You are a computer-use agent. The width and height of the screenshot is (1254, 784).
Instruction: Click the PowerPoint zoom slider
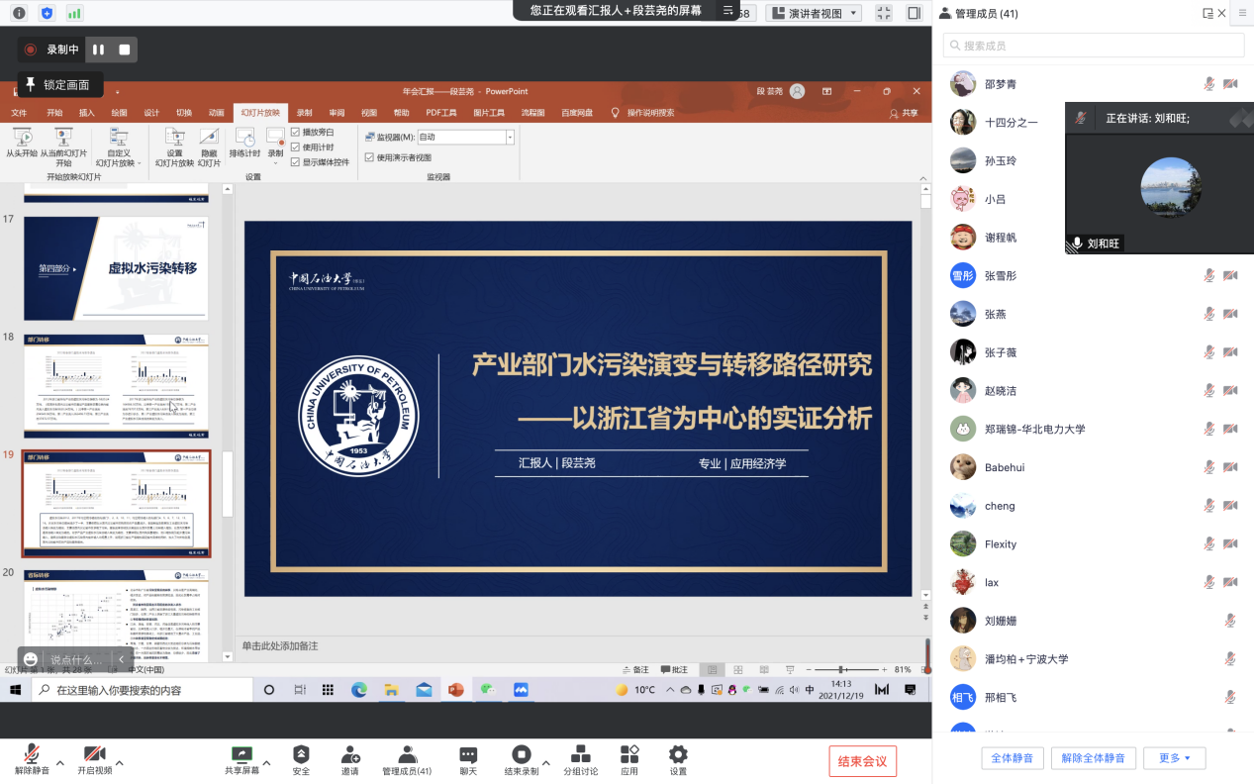tap(841, 670)
